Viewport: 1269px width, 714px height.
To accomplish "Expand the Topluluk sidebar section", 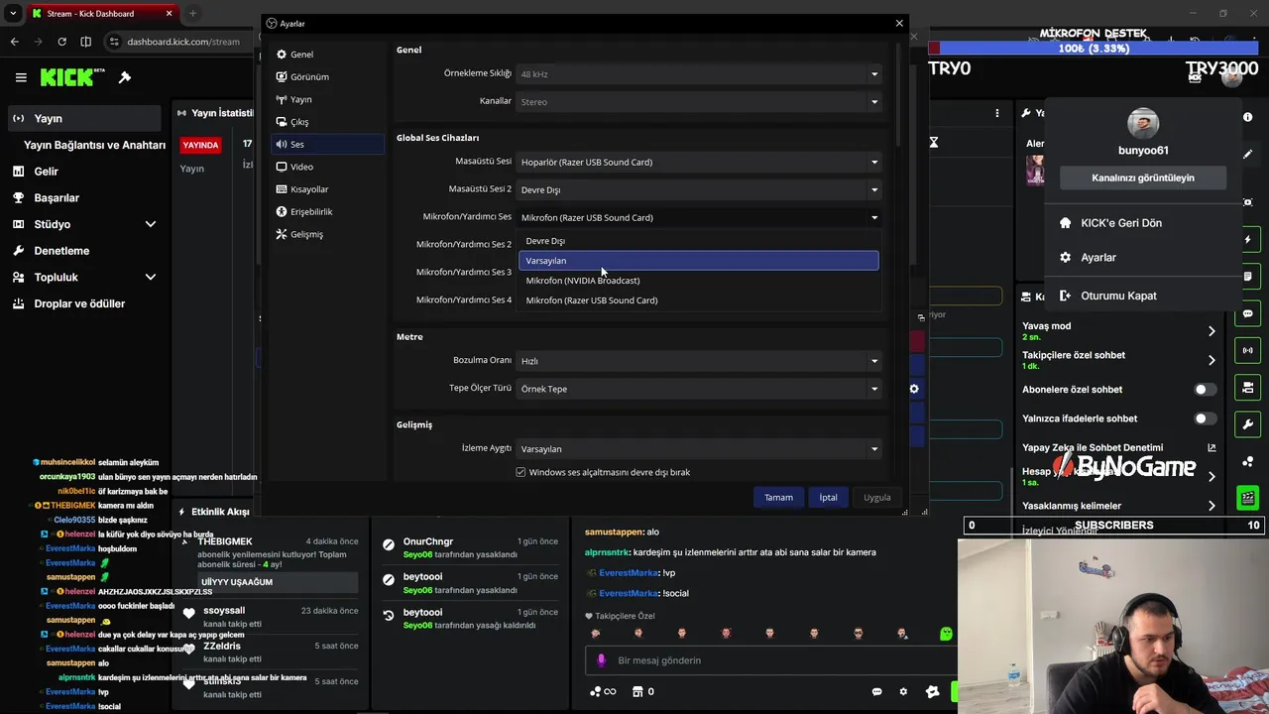I will tap(150, 277).
